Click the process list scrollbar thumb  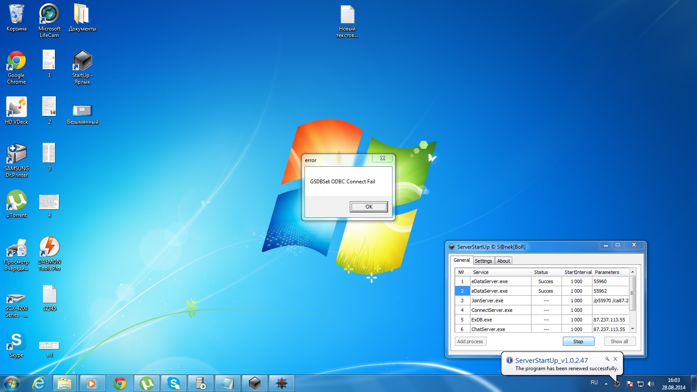coord(633,293)
